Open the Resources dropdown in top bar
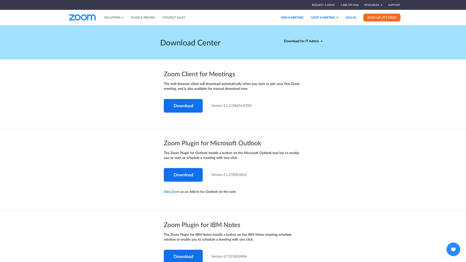This screenshot has width=466, height=262. click(373, 5)
